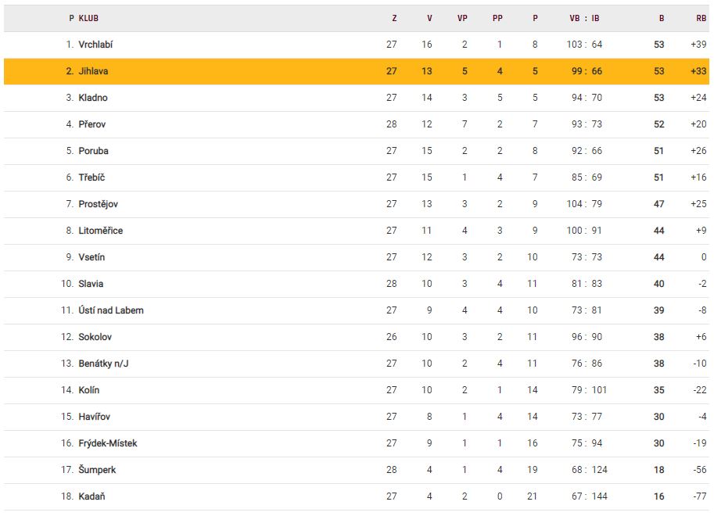This screenshot has width=714, height=516.
Task: Click Litoměřice in the table
Action: tap(100, 231)
